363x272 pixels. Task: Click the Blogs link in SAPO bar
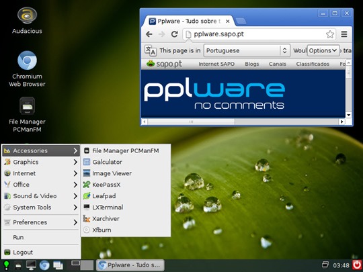point(252,64)
